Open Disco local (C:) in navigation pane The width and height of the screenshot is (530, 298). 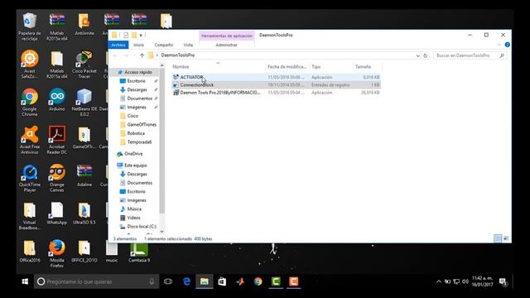coord(142,226)
